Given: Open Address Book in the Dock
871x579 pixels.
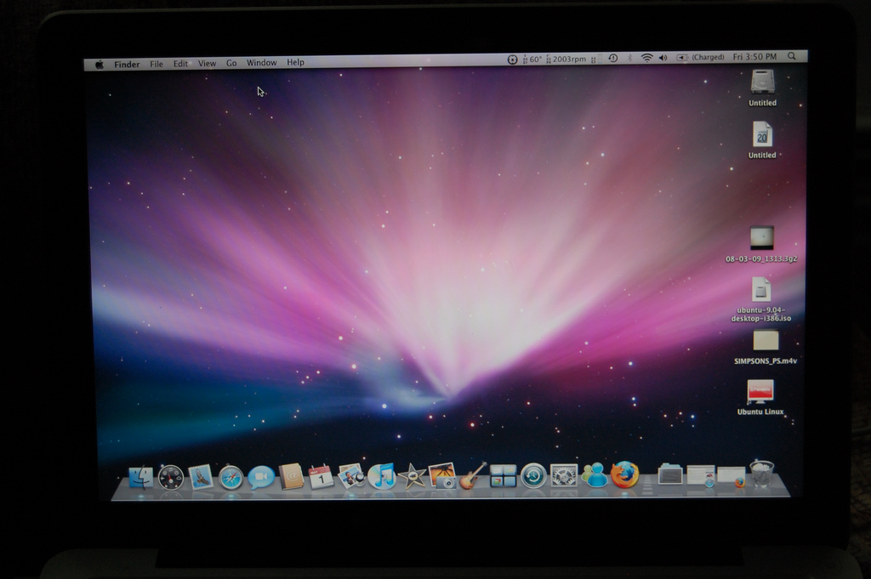Looking at the screenshot, I should [291, 477].
